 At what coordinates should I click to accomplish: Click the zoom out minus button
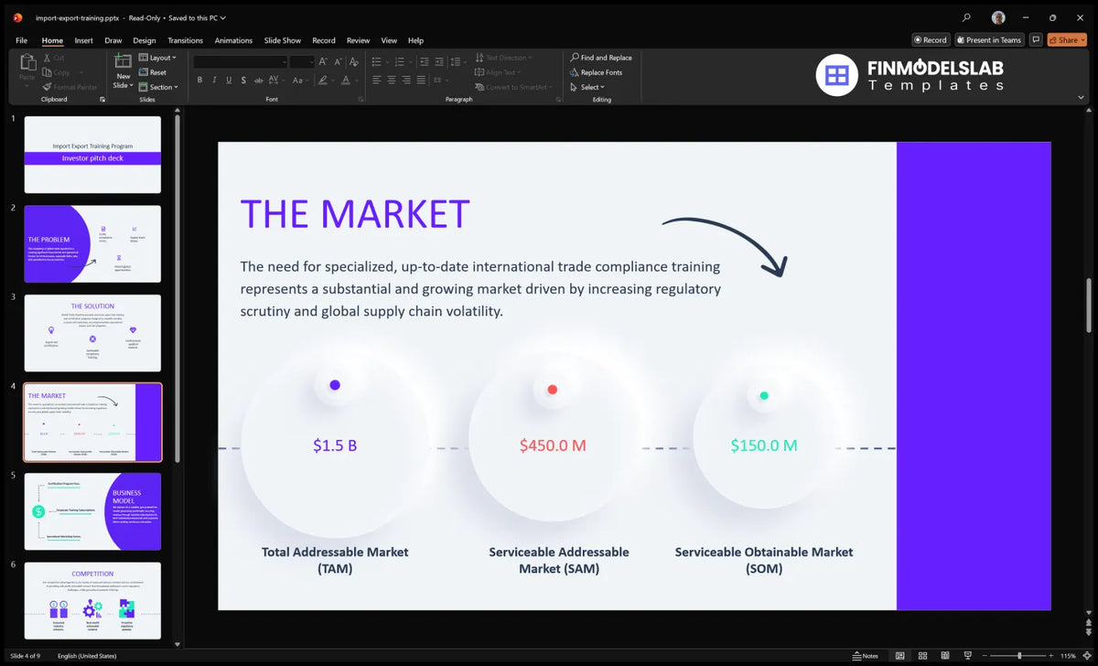(985, 655)
